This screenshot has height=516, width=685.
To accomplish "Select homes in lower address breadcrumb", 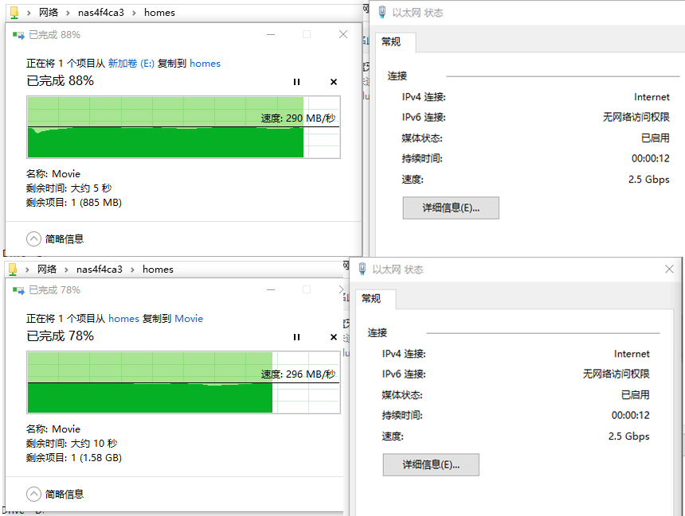I will (x=158, y=270).
